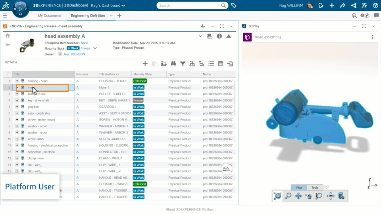Click the list view icon

[x=211, y=64]
